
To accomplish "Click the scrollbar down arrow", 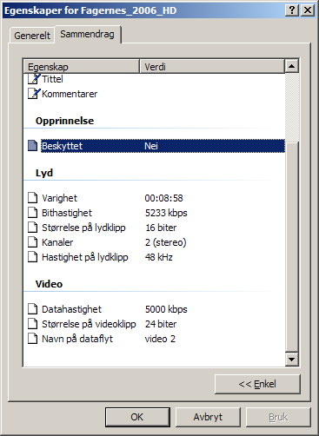I will [291, 360].
